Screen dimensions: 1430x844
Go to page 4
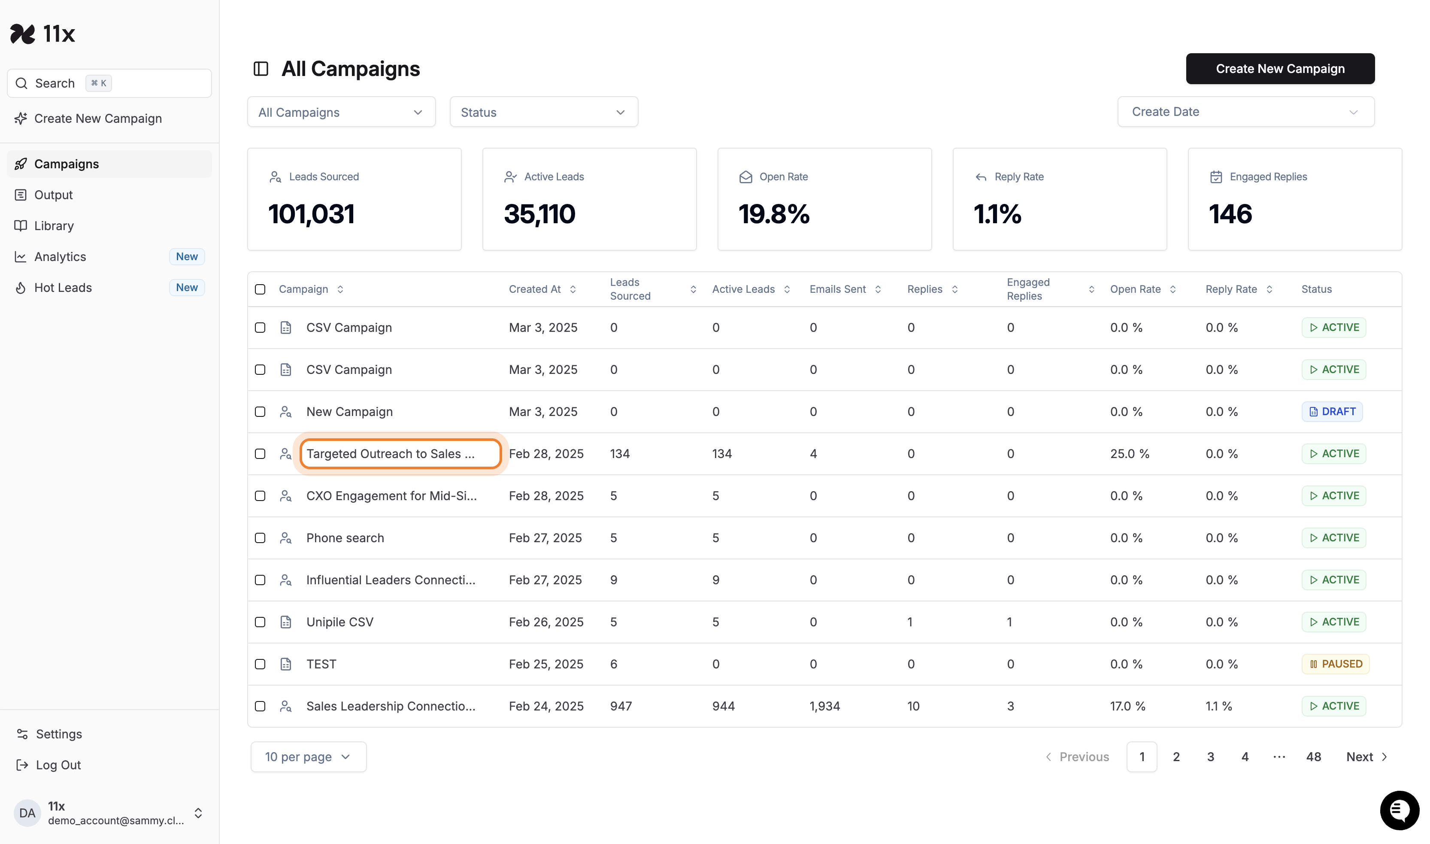pyautogui.click(x=1245, y=757)
